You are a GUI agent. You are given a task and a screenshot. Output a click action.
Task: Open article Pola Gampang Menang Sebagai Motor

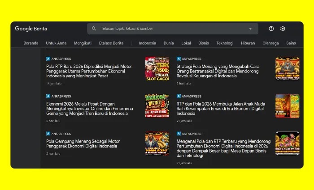click(x=83, y=144)
